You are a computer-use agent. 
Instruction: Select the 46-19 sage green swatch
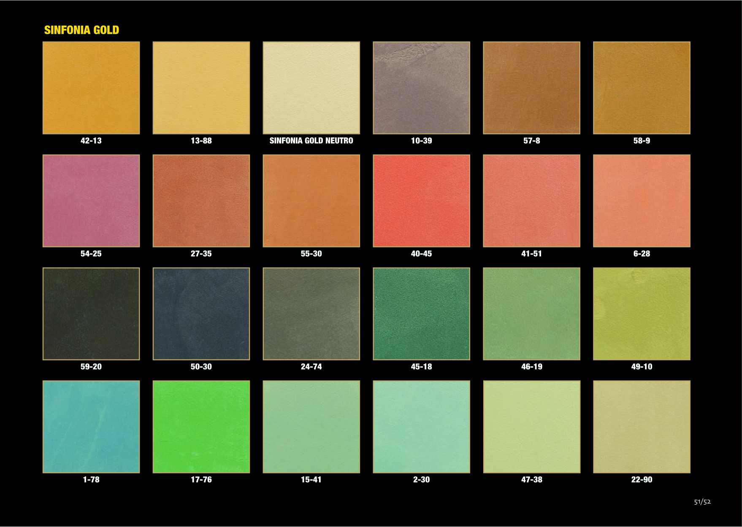coord(532,314)
